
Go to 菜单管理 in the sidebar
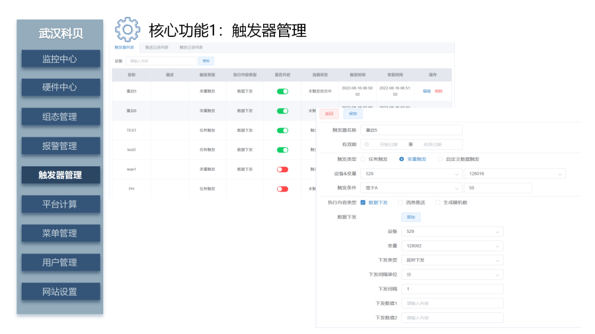[x=61, y=233]
